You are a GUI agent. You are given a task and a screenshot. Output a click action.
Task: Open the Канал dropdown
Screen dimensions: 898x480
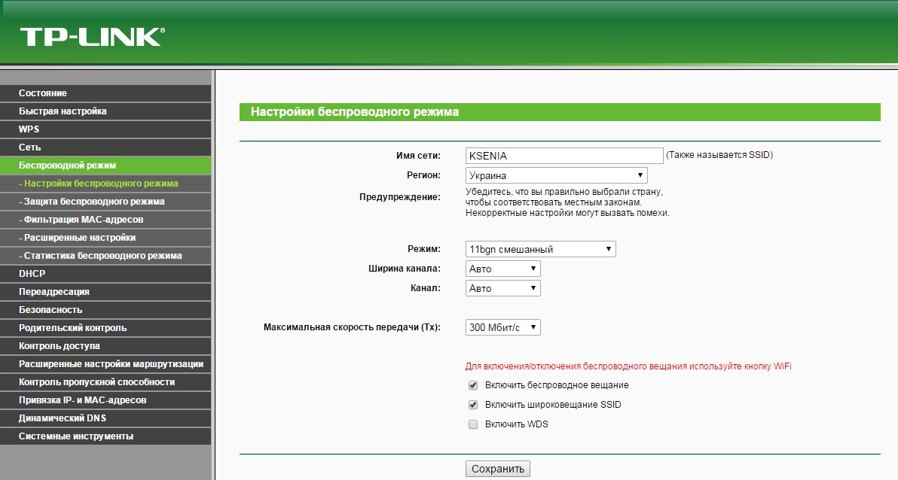click(x=502, y=288)
